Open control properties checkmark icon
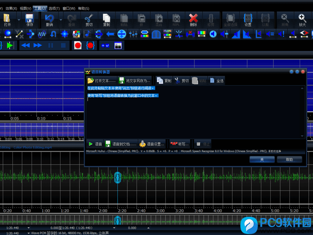This screenshot has height=235, width=313. [x=105, y=45]
